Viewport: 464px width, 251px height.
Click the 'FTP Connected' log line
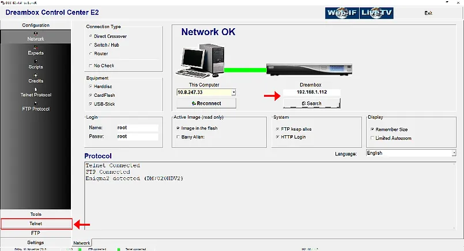pos(108,172)
